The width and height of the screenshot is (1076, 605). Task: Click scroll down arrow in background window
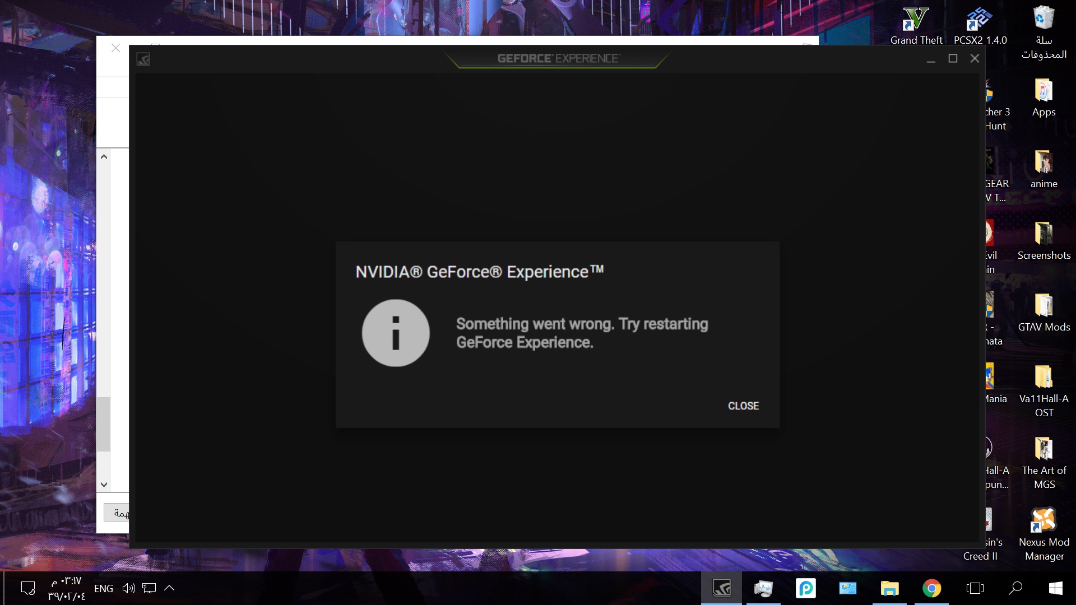(x=104, y=485)
